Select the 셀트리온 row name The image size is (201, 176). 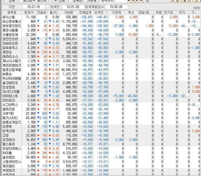coord(9,109)
